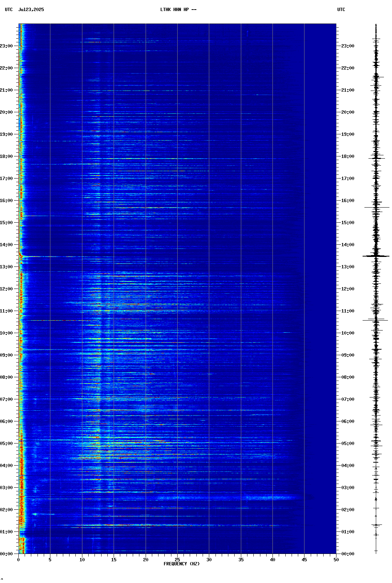Click '08:00' on the right time axis
The height and width of the screenshot is (583, 392).
click(x=348, y=377)
